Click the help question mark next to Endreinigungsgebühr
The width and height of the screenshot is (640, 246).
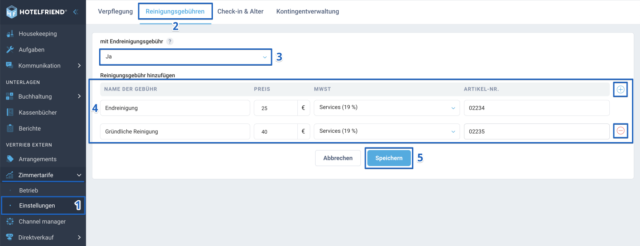[170, 41]
